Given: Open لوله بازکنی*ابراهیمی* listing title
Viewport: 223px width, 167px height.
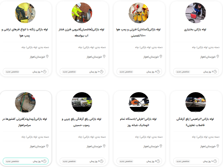Looking at the screenshot, I should pos(195,122).
